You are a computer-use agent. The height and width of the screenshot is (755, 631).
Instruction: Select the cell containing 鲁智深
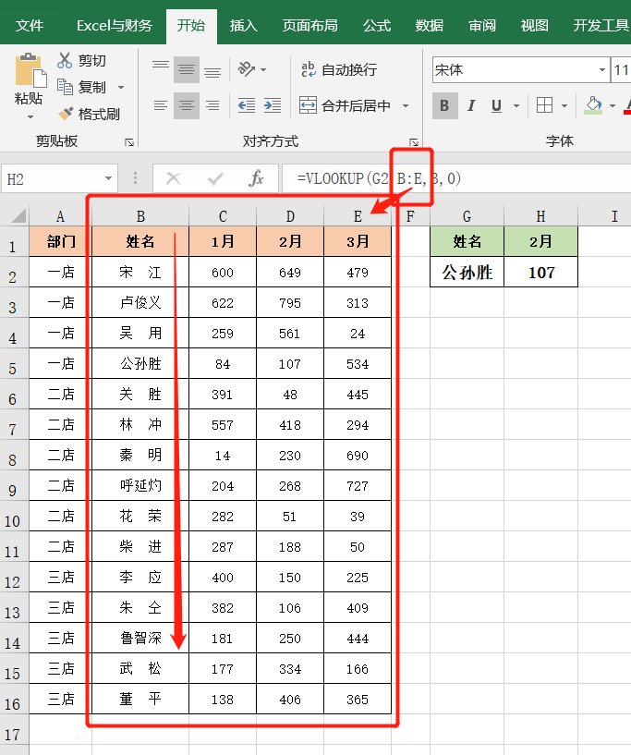(x=140, y=638)
